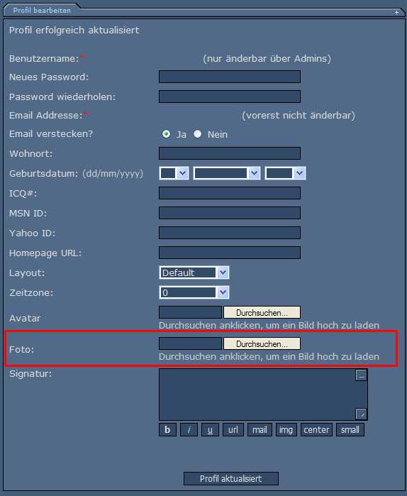
Task: Click the 'Profil aktualisiert' button
Action: click(x=231, y=478)
